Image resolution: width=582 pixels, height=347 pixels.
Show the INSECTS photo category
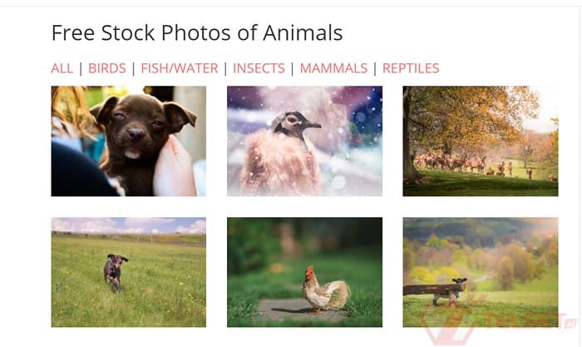coord(259,68)
